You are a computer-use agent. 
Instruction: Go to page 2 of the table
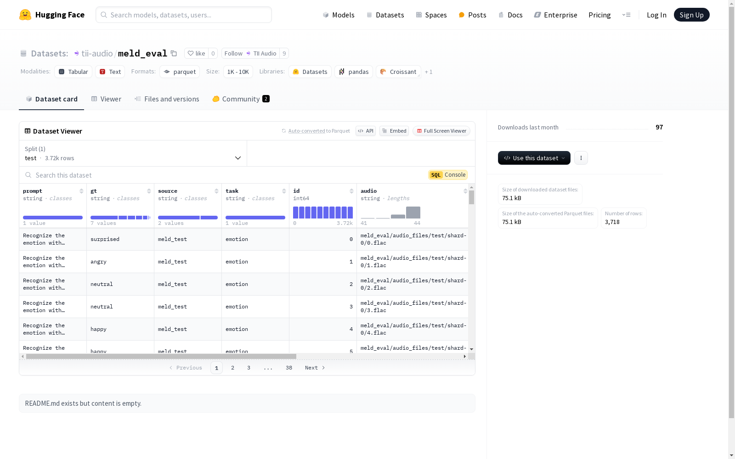233,368
